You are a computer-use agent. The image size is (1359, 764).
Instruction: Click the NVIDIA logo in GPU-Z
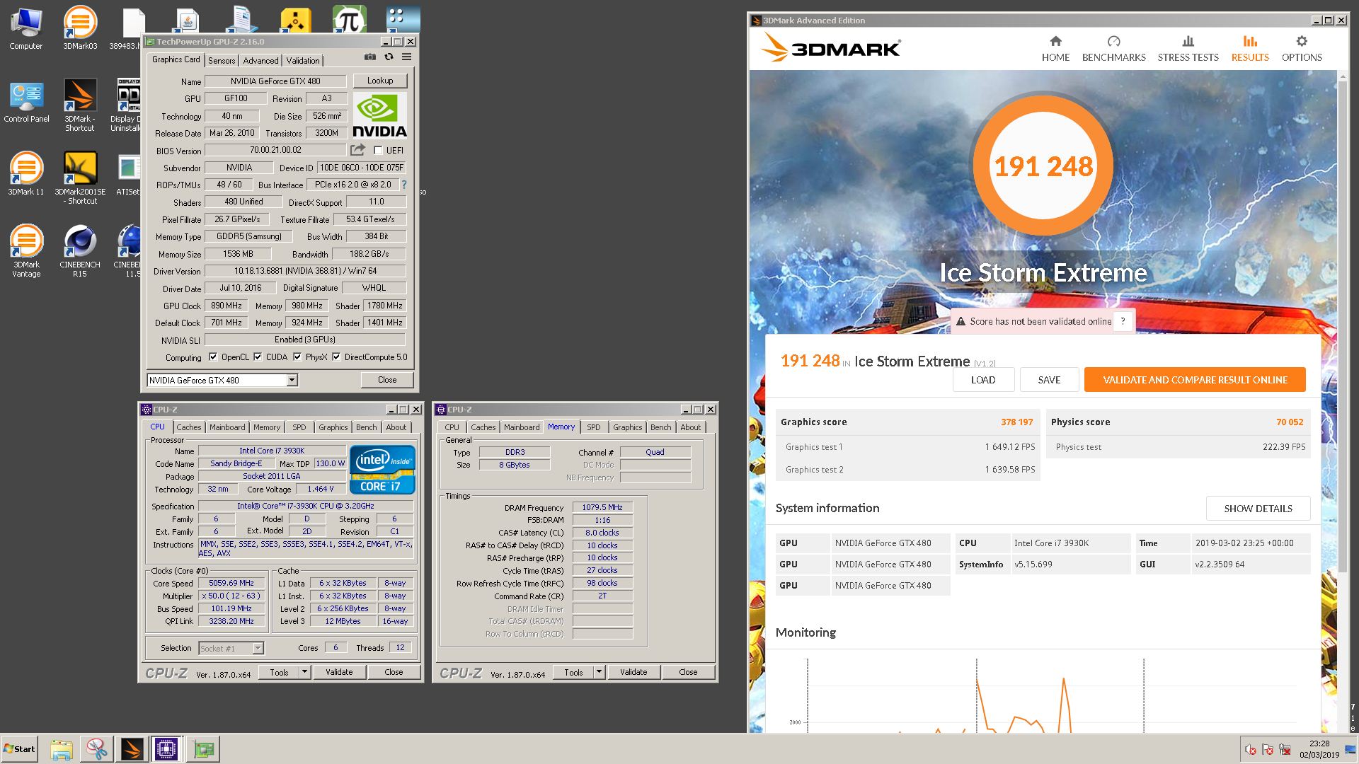[x=379, y=115]
